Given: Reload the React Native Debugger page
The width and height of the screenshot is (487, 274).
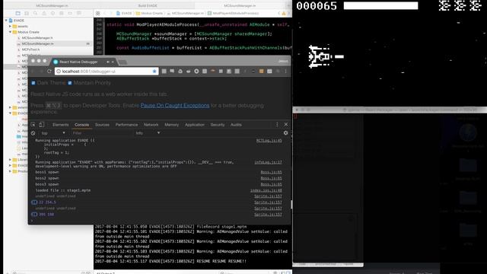Looking at the screenshot, I should coord(49,72).
